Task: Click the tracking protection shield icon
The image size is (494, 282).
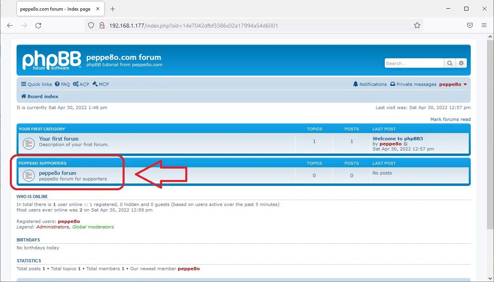Action: 91,26
